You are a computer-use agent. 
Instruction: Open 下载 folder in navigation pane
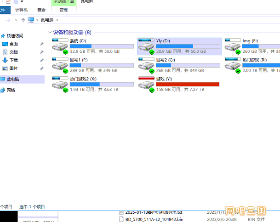click(13, 60)
